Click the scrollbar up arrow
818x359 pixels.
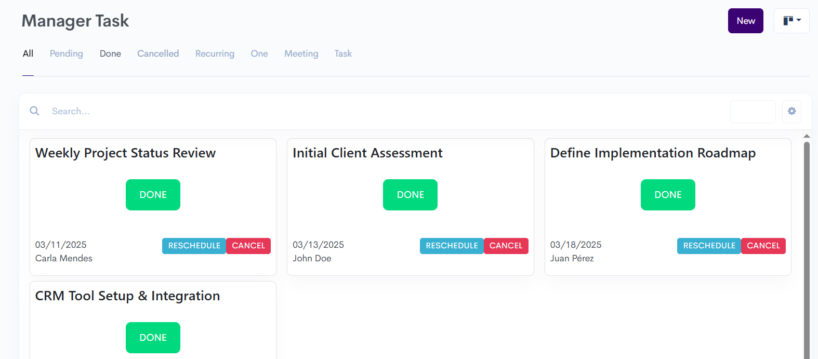[x=807, y=136]
